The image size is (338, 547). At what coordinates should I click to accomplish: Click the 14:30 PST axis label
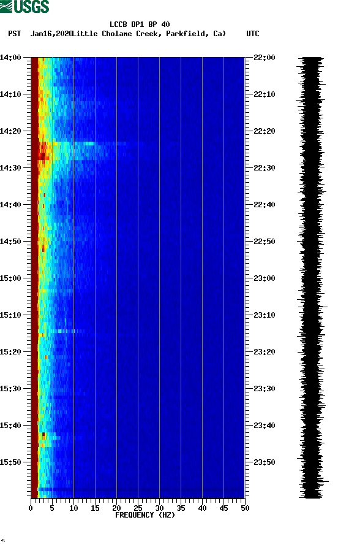10,168
